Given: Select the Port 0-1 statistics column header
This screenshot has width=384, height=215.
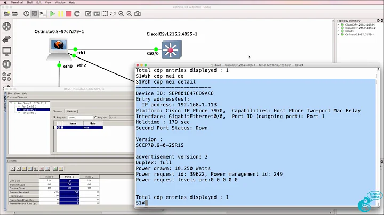Looking at the screenshot, I should (69, 176).
